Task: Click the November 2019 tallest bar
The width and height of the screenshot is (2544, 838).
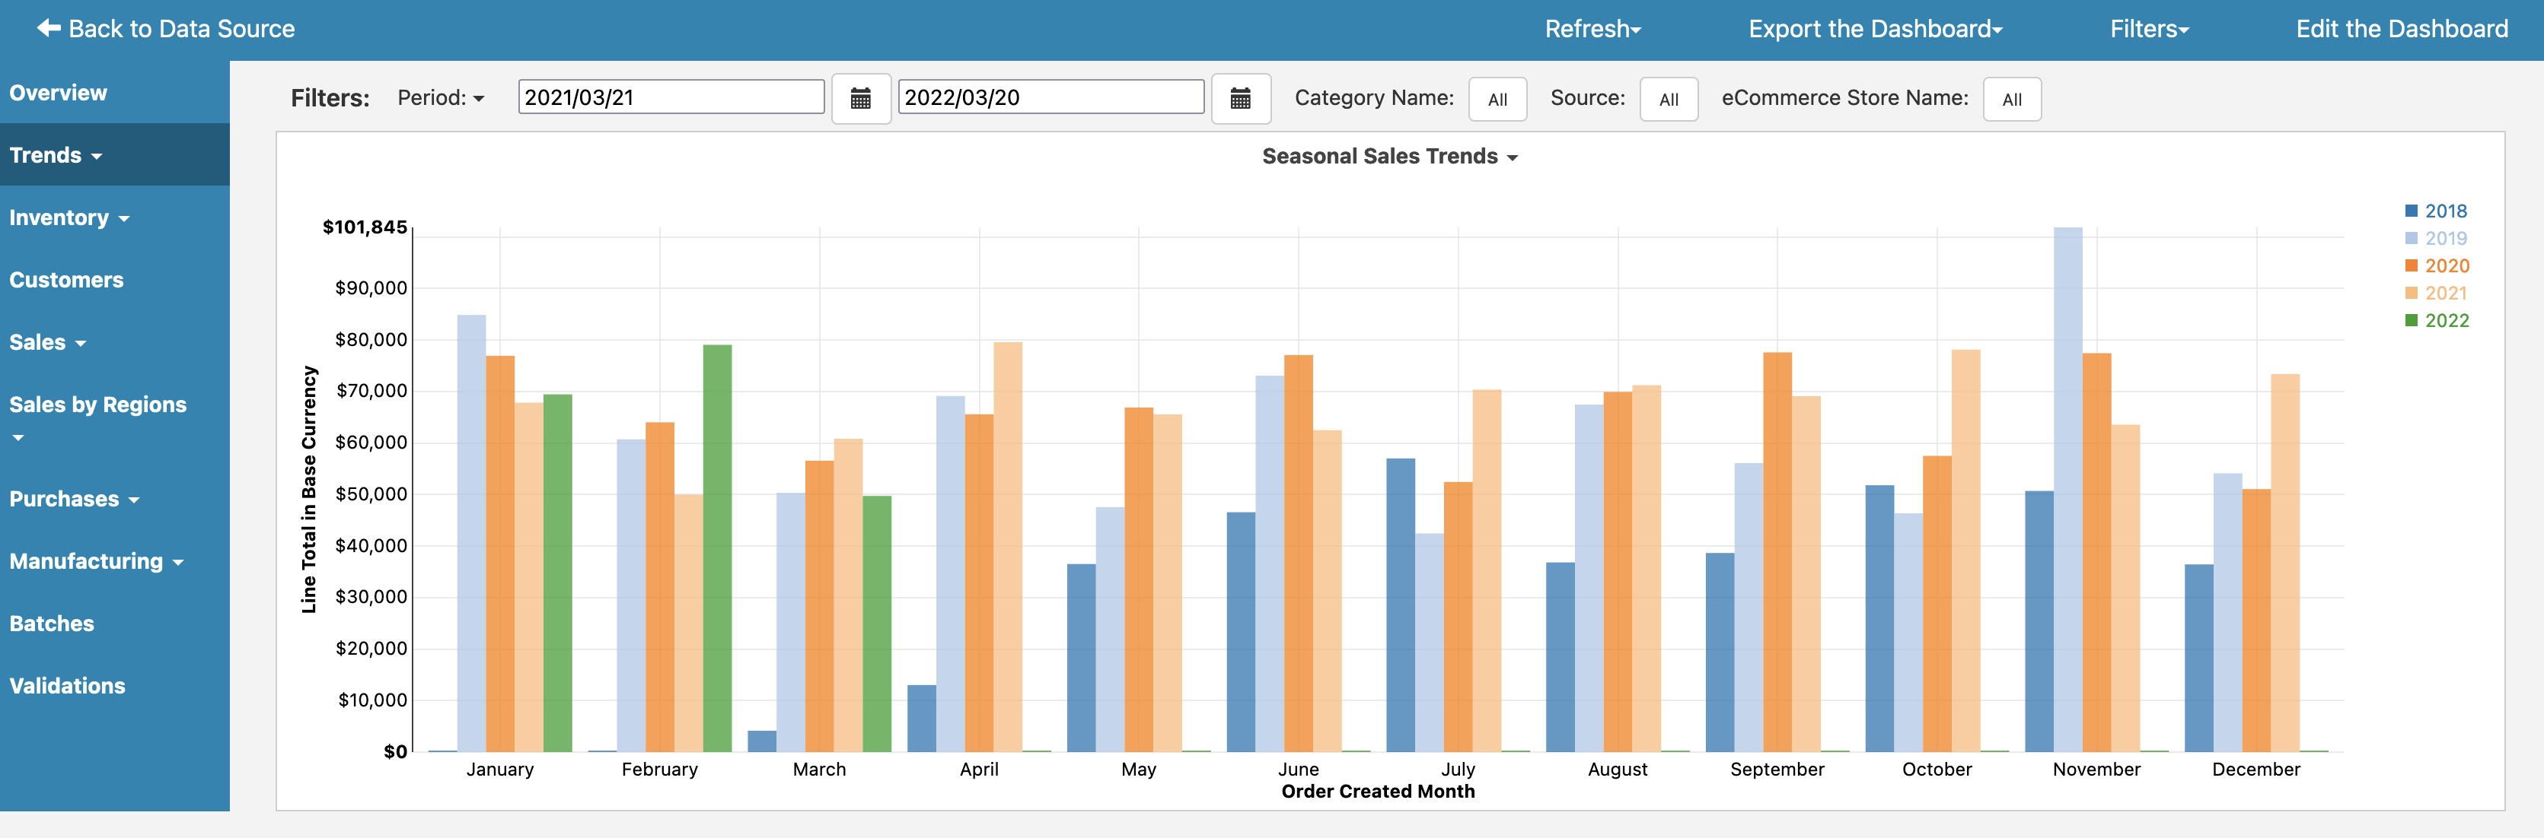Action: pos(2068,490)
